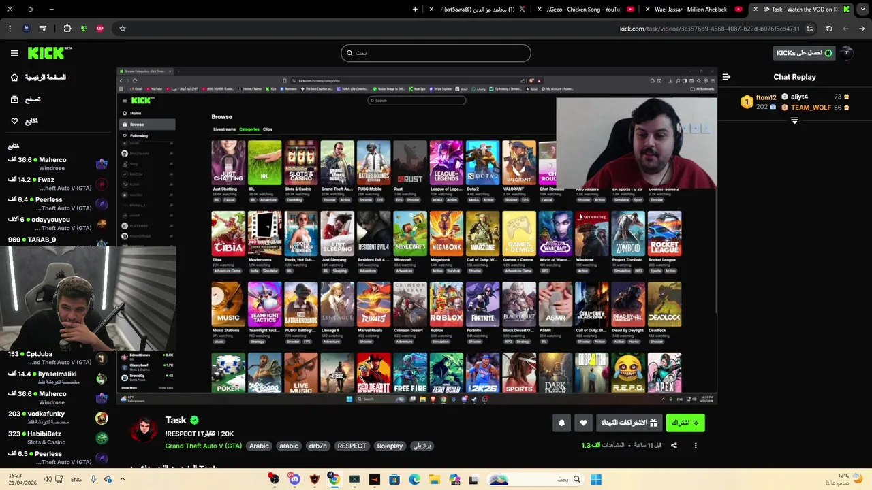Open TARAB_9 channel in followed list
872x490 pixels.
pyautogui.click(x=57, y=240)
